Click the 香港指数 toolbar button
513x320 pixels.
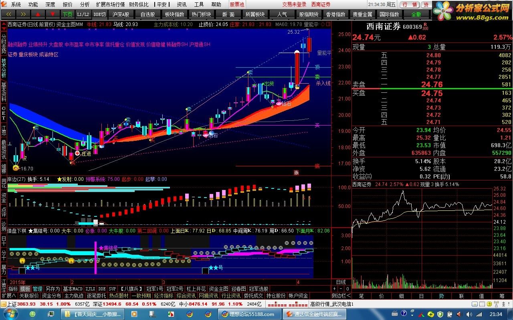point(335,14)
